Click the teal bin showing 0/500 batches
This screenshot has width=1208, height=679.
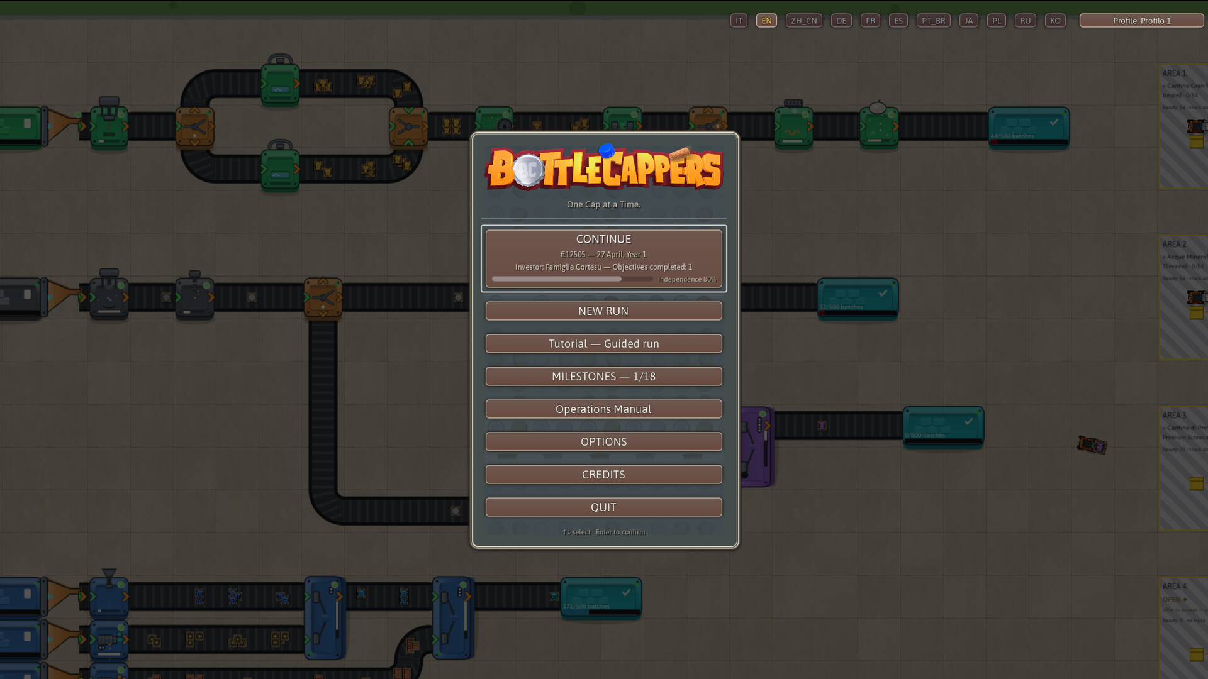point(943,427)
